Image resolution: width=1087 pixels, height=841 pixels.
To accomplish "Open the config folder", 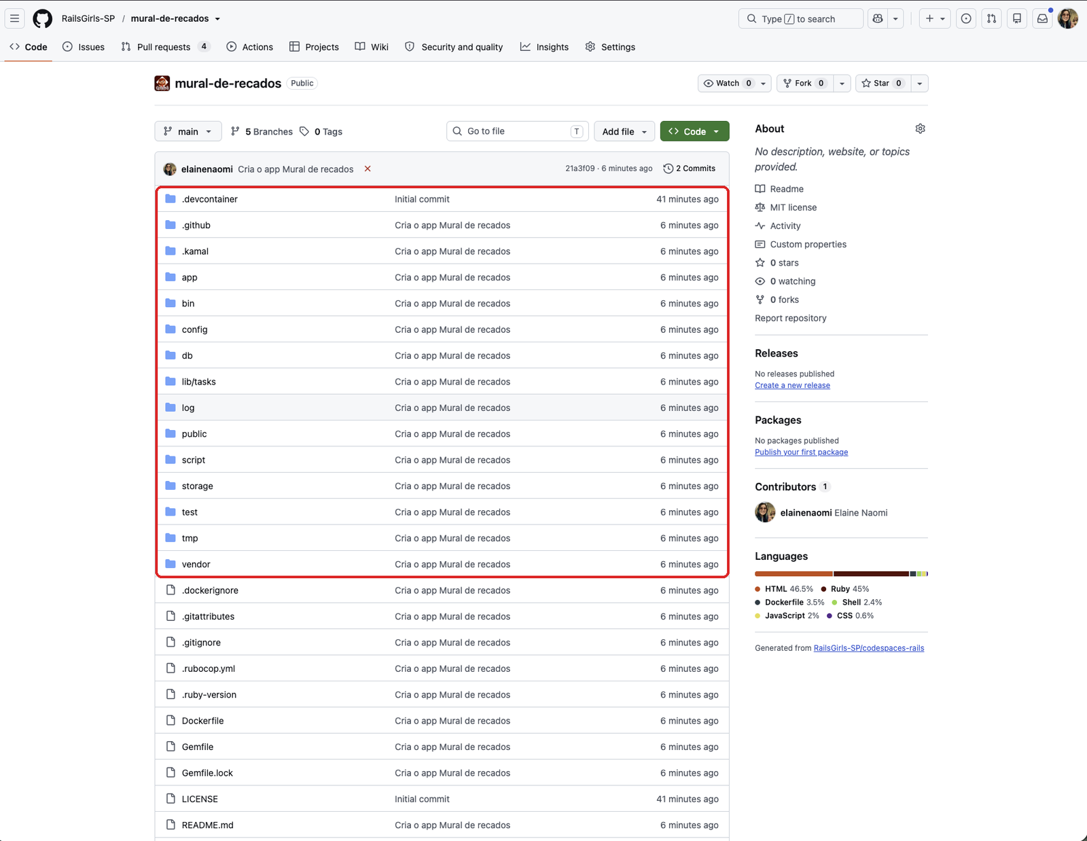I will [194, 329].
